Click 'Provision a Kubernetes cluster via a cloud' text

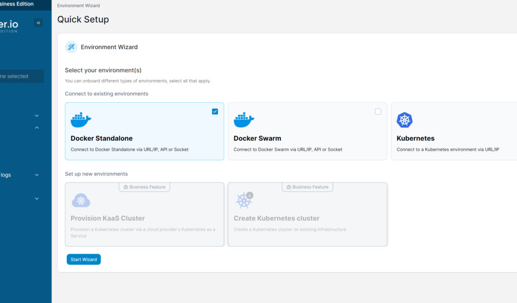[x=143, y=232]
